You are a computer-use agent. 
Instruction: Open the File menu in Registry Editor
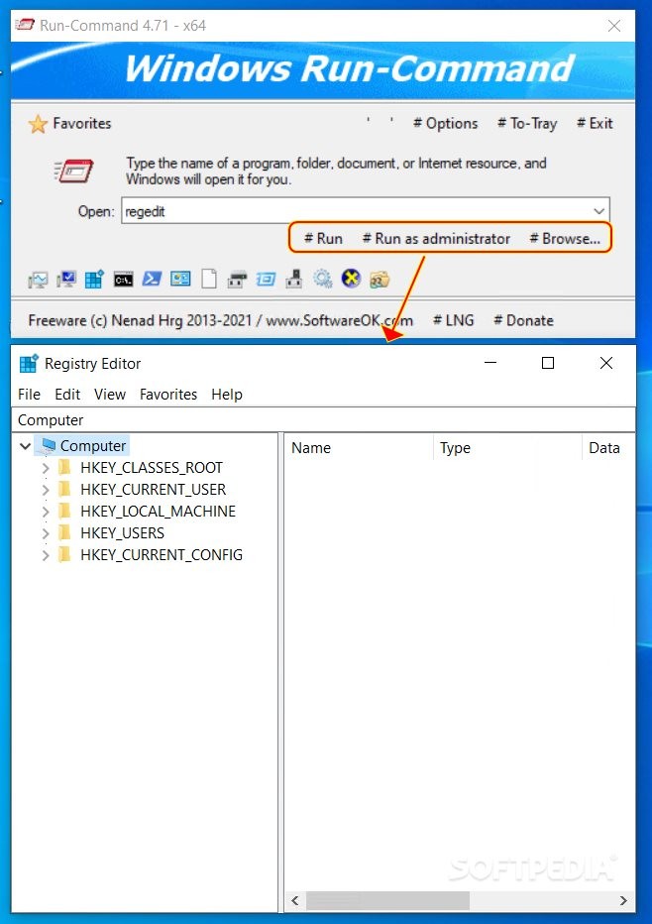(x=29, y=395)
